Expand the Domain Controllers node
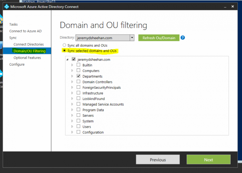 click(x=72, y=82)
